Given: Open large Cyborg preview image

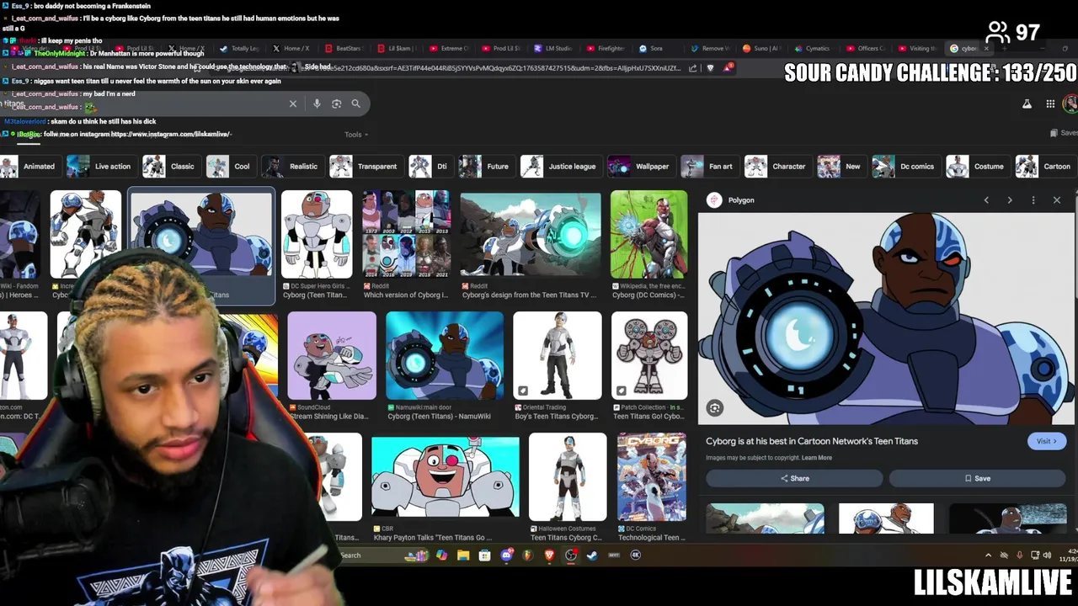Looking at the screenshot, I should [888, 318].
